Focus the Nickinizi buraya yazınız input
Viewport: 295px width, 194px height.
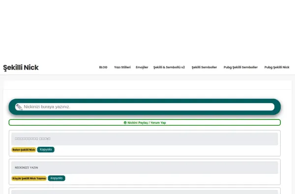(145, 107)
